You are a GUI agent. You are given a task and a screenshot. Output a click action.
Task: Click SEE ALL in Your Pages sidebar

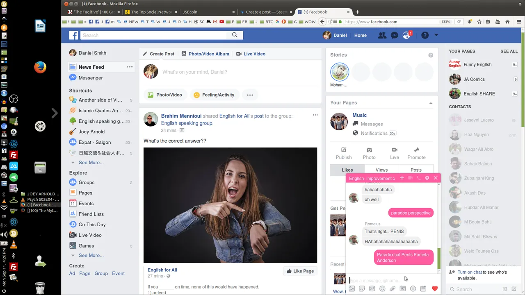(509, 51)
